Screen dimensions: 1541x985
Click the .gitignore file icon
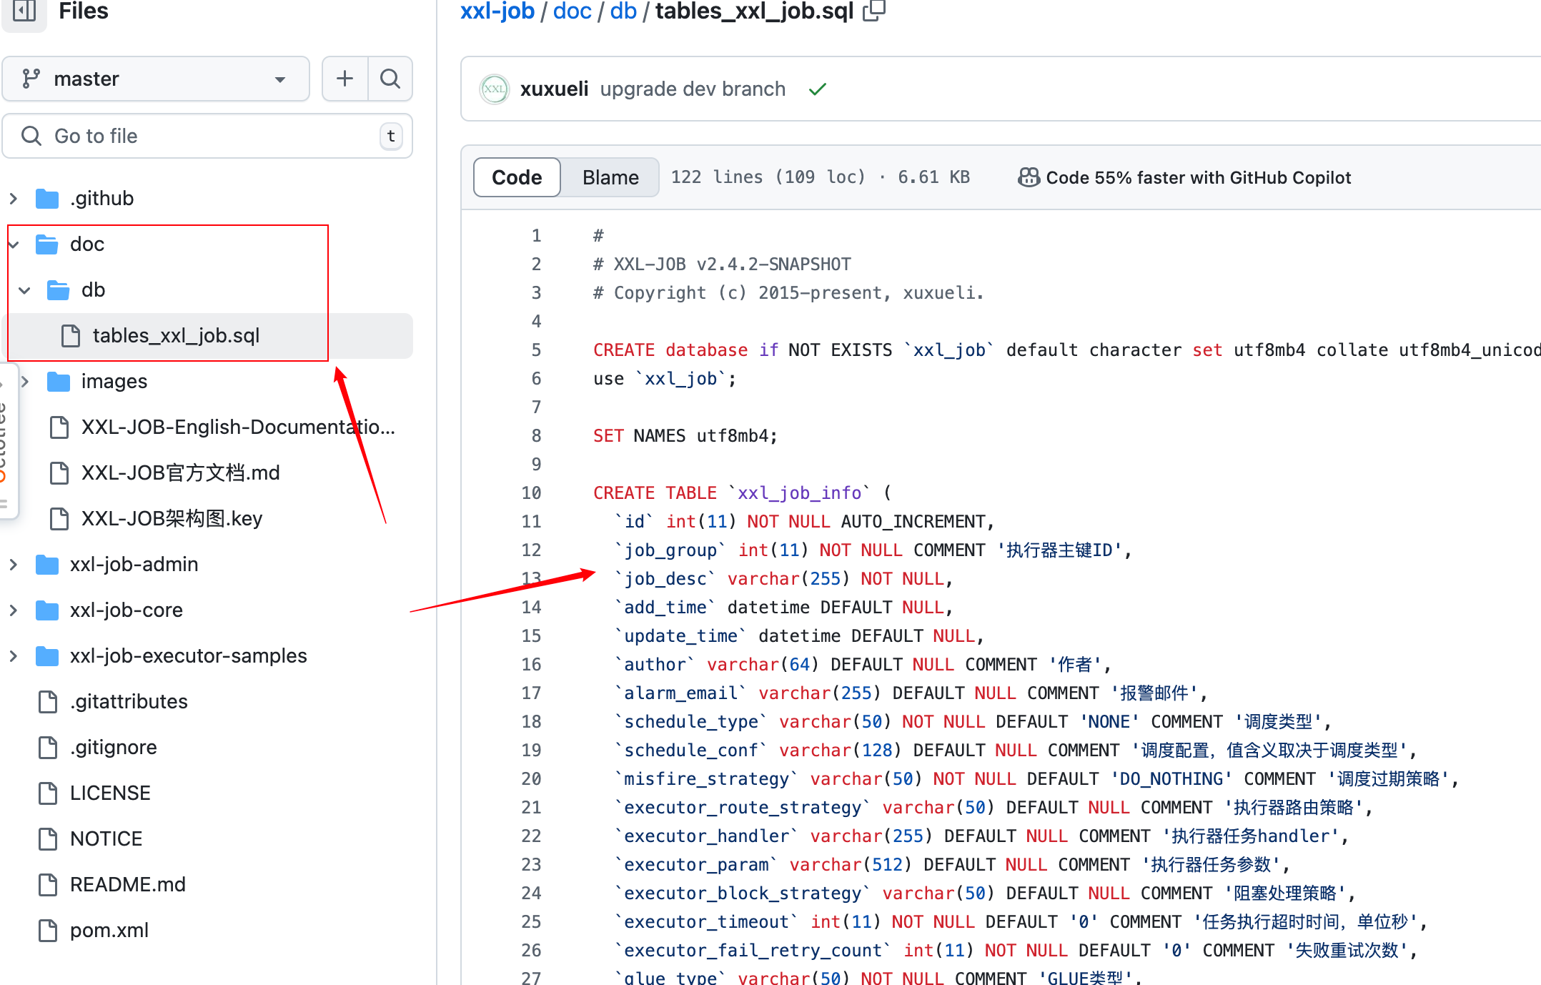[48, 748]
